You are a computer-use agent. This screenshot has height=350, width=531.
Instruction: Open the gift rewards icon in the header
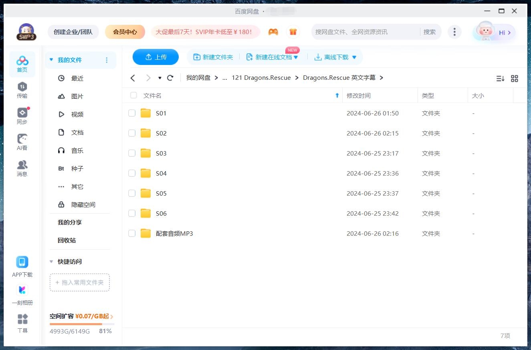click(x=293, y=31)
